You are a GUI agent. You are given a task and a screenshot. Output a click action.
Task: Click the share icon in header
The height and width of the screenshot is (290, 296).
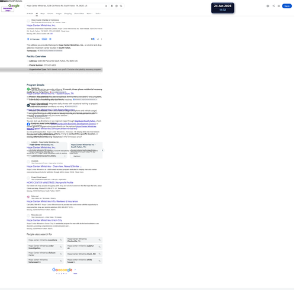(x=274, y=6)
